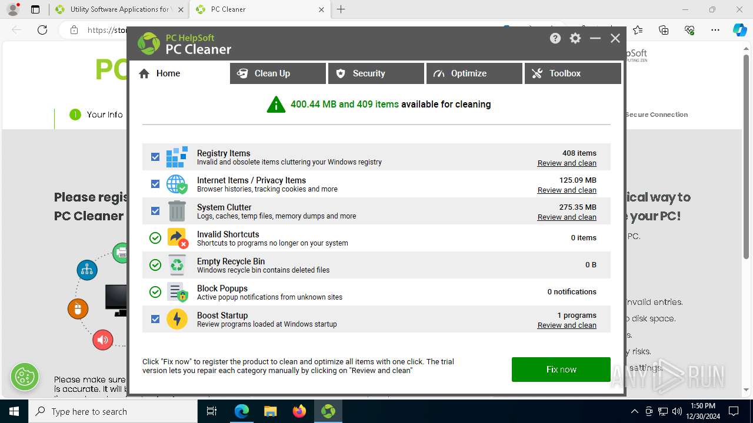Click the '0 notifications' Block Popups value
Image resolution: width=753 pixels, height=423 pixels.
(572, 292)
